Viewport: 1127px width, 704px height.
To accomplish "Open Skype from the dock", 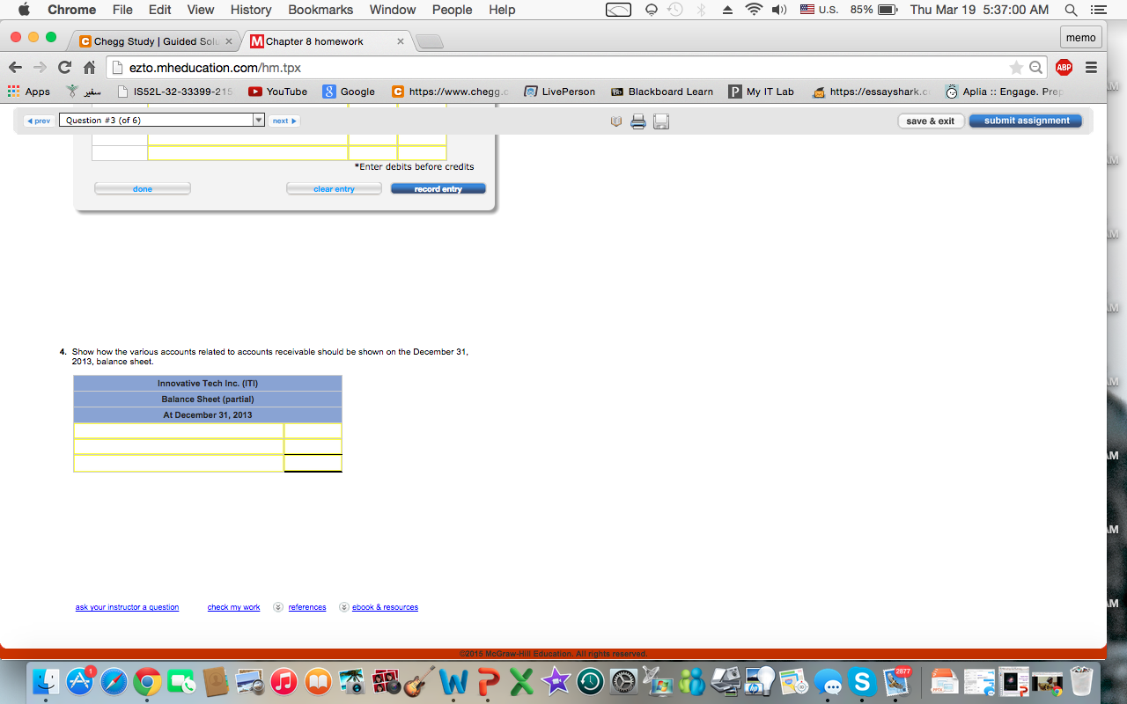I will 861,682.
